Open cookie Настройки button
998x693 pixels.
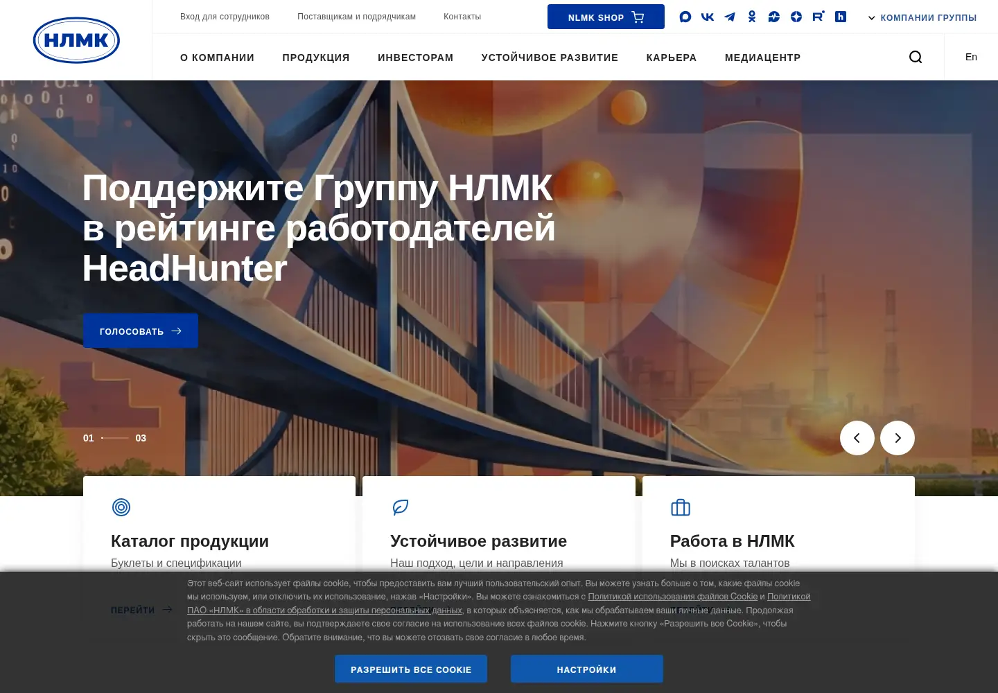coord(587,669)
